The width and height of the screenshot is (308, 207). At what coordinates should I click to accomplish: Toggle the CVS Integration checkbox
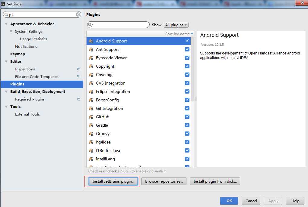click(x=187, y=83)
